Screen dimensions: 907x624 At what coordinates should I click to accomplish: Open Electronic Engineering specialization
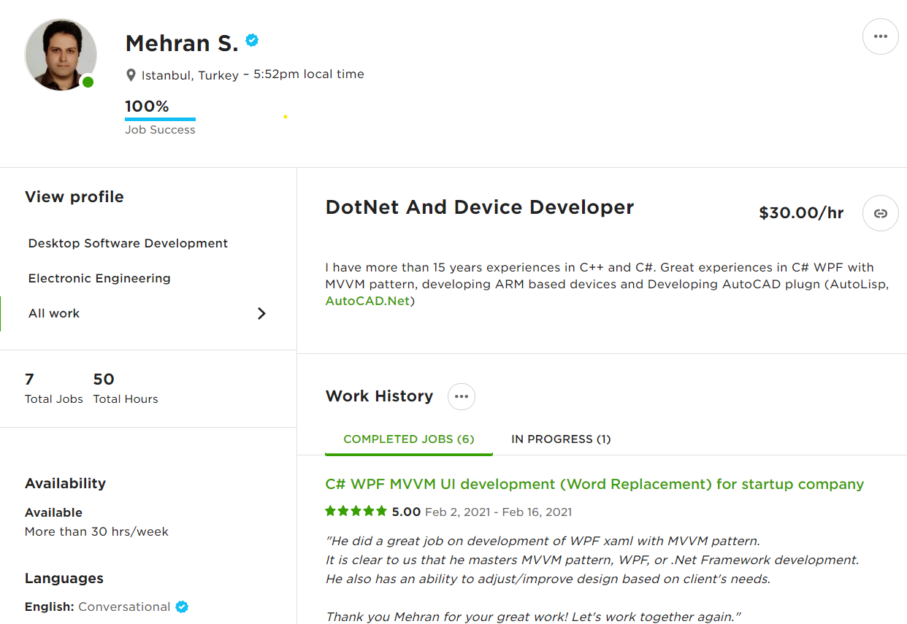(99, 278)
